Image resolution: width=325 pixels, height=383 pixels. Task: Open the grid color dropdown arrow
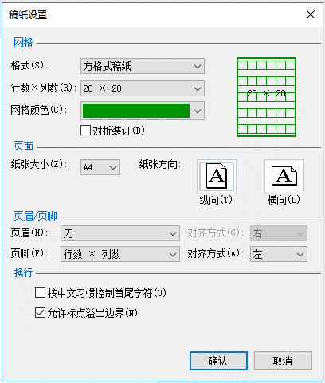[x=198, y=111]
